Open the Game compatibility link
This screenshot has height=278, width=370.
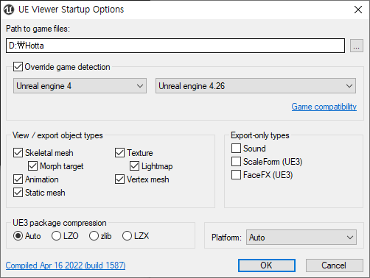(x=324, y=107)
